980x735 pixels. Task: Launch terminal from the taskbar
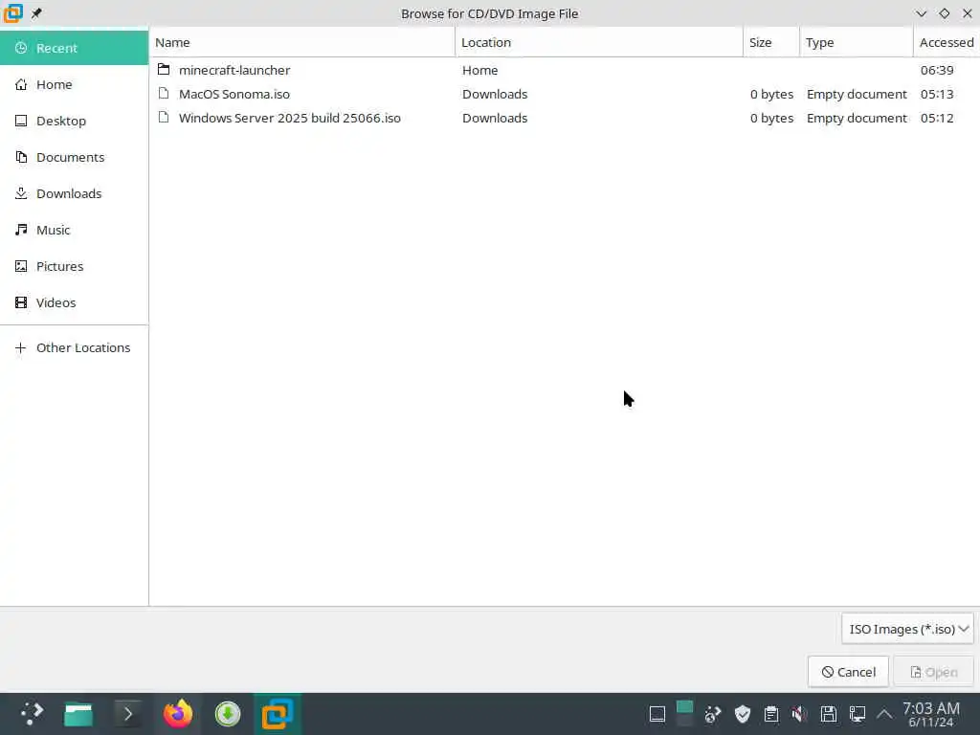(128, 714)
